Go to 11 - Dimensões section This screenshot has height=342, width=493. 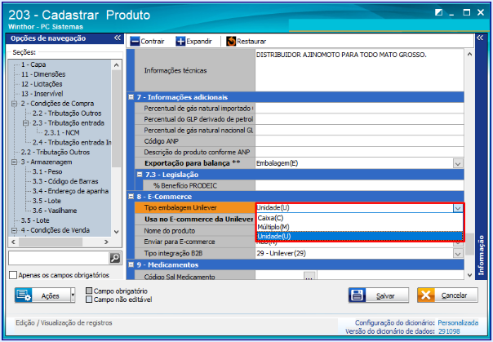tap(43, 74)
